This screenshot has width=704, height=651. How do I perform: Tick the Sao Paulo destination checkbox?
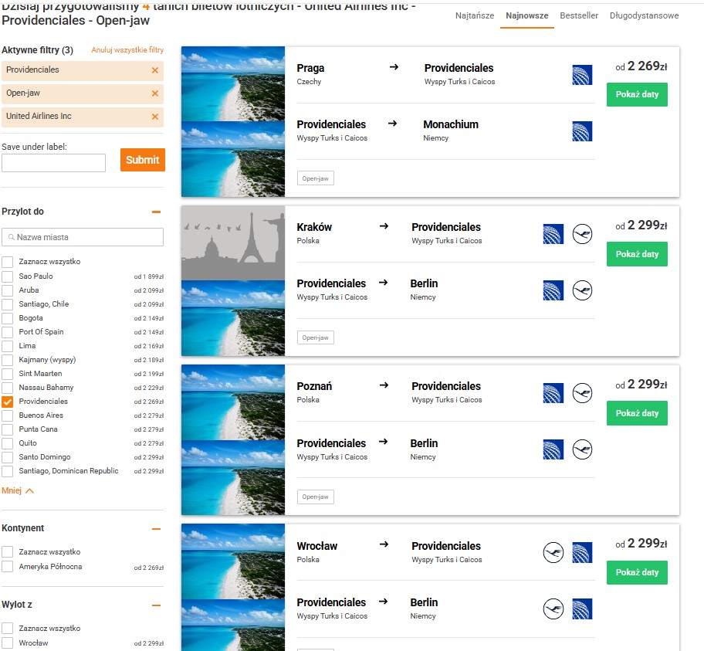pyautogui.click(x=7, y=276)
